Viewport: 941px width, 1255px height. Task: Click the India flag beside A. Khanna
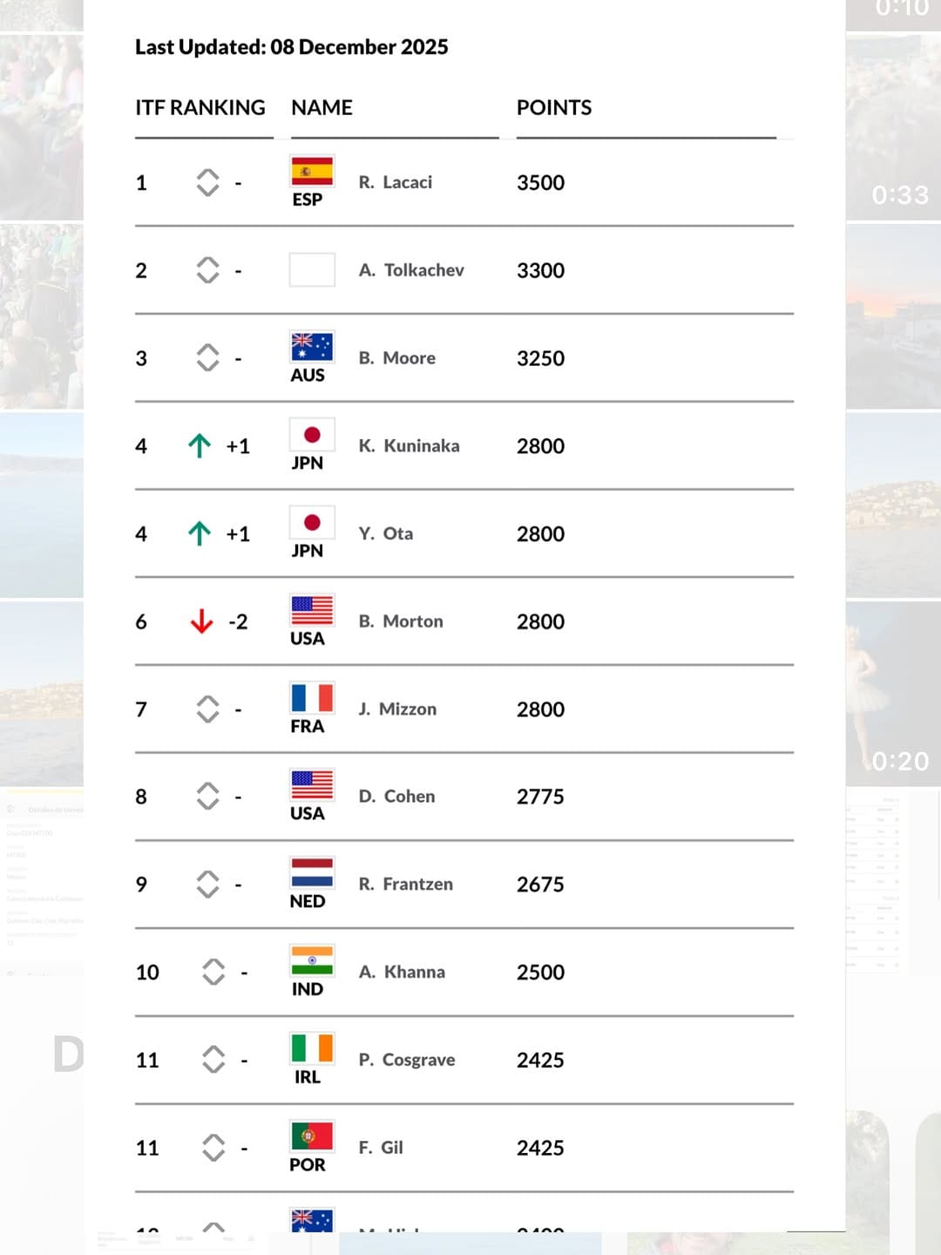[312, 961]
